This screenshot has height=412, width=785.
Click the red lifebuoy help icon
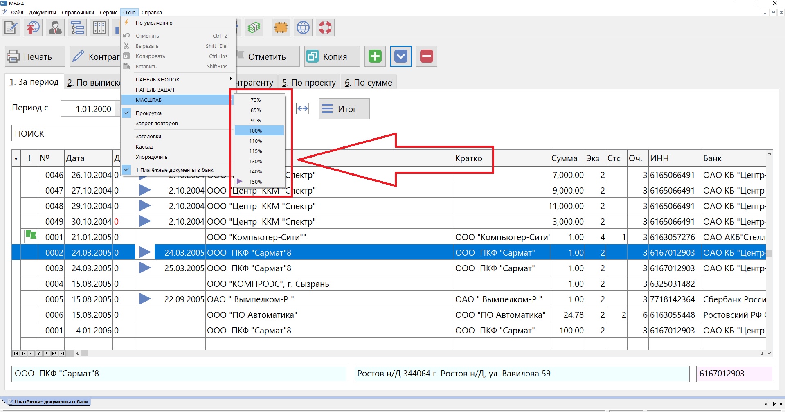coord(325,28)
